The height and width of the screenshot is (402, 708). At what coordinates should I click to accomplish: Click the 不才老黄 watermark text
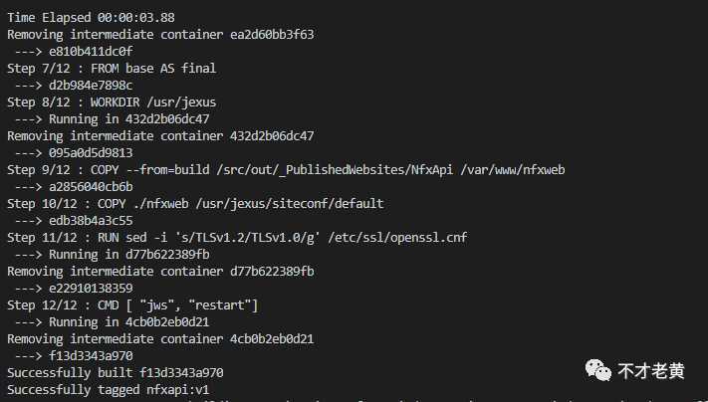tap(650, 371)
